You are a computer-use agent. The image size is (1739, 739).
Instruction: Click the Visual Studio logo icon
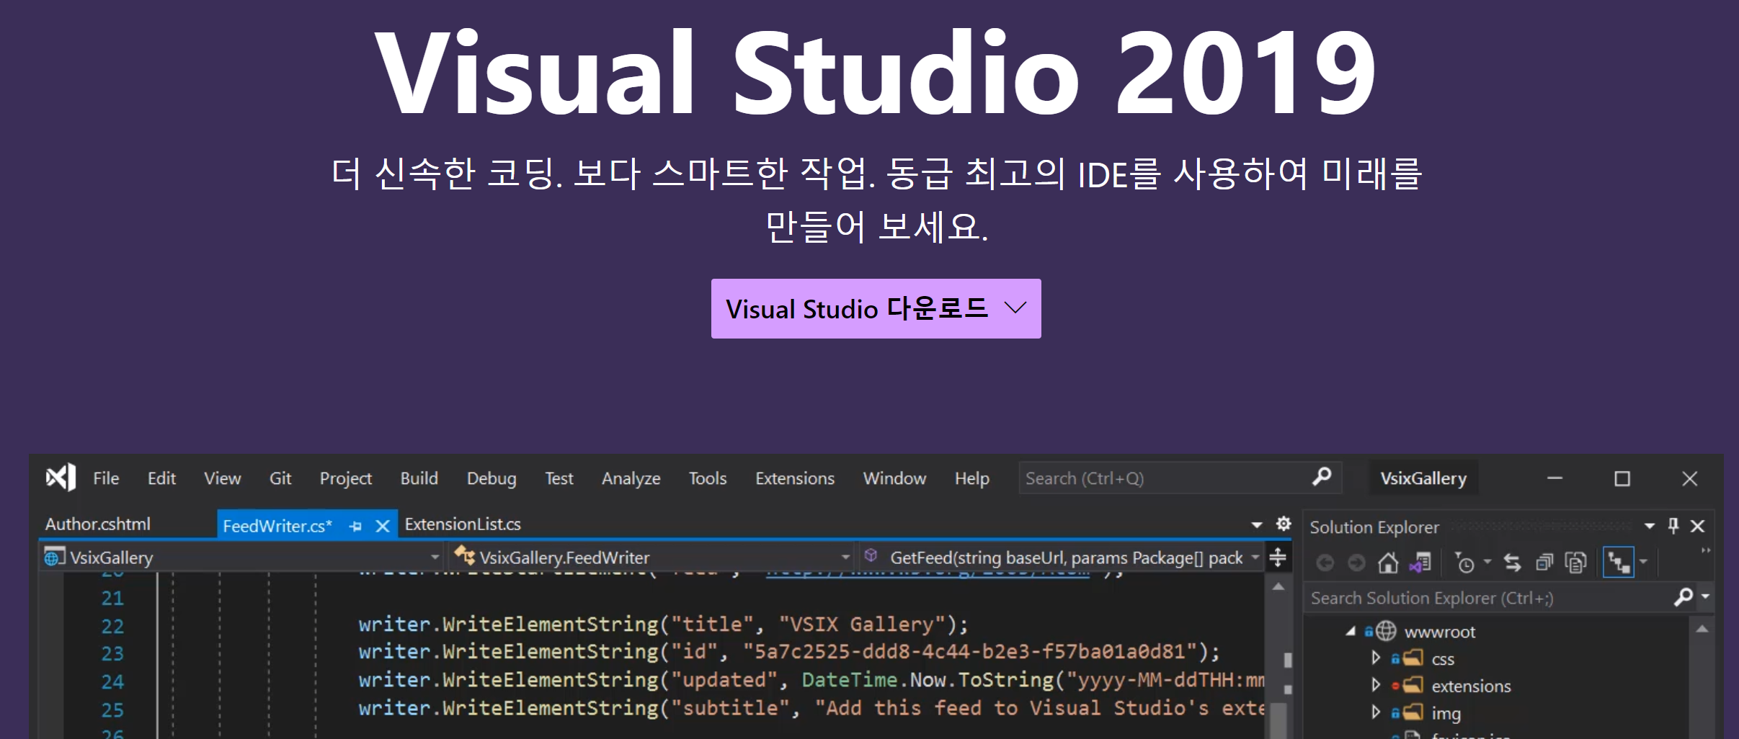pyautogui.click(x=61, y=478)
